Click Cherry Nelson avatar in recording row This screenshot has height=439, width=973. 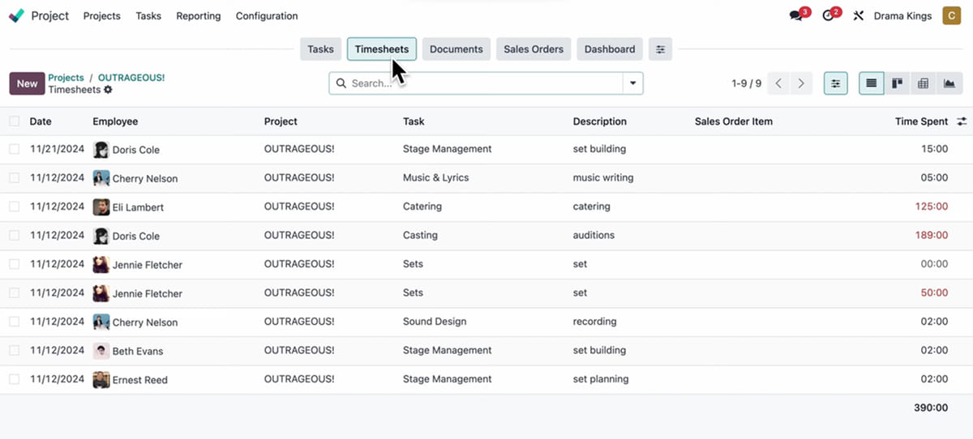click(101, 322)
